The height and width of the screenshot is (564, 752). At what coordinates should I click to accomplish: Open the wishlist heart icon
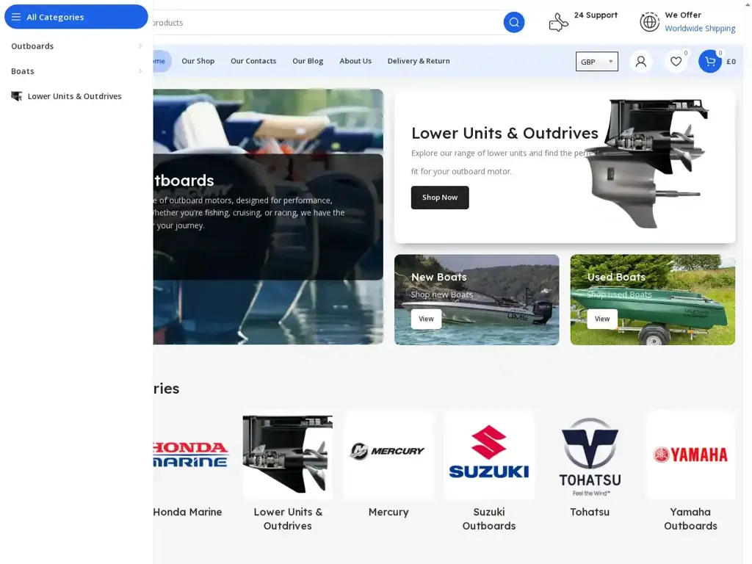(676, 62)
